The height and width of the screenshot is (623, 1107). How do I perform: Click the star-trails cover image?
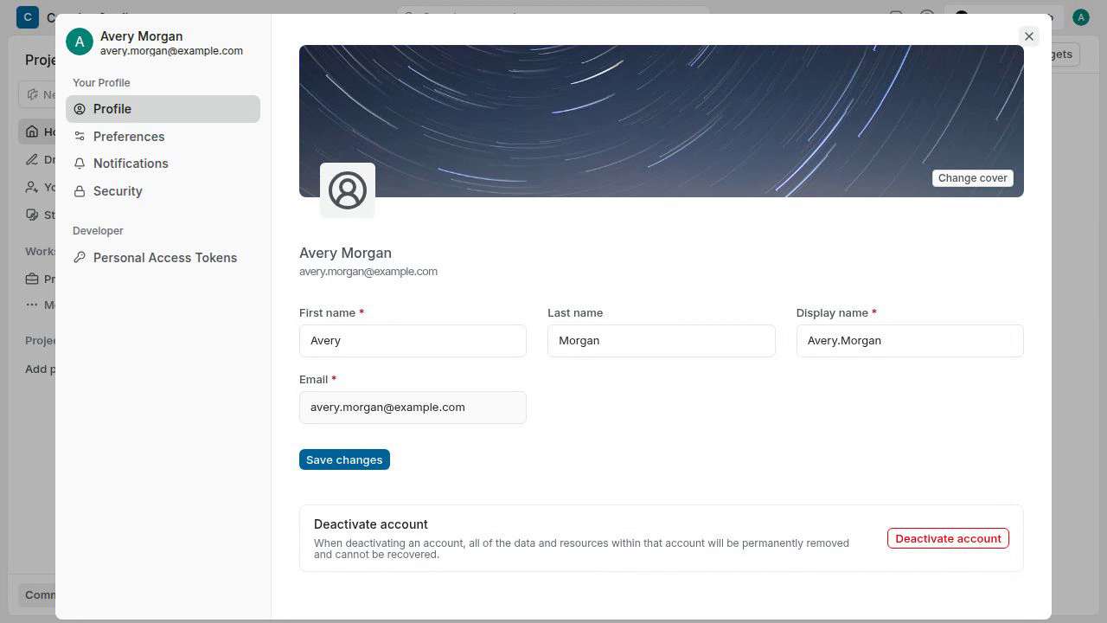click(x=662, y=121)
